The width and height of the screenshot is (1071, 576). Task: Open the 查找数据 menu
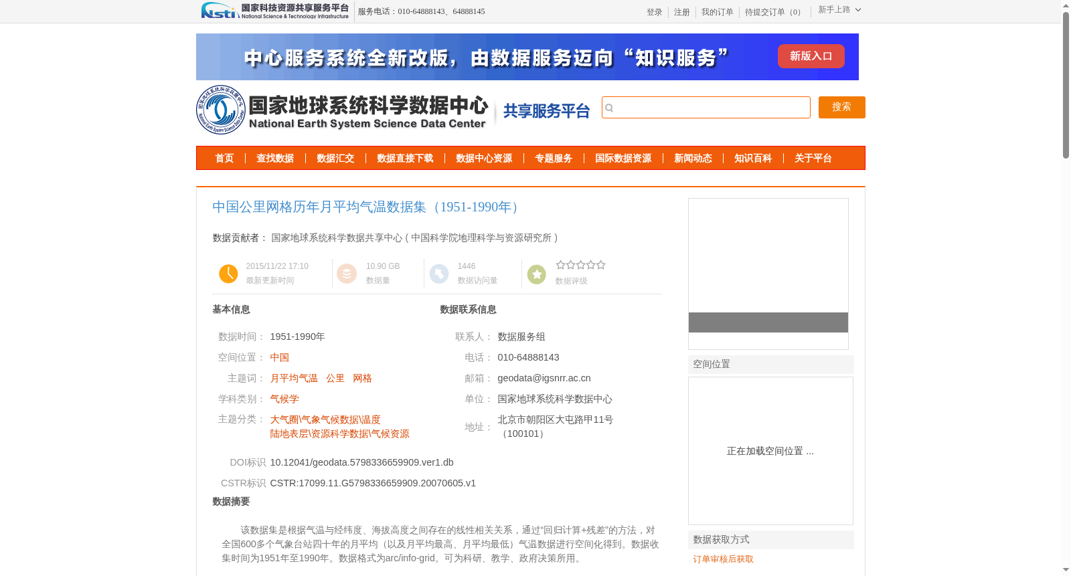coord(275,159)
